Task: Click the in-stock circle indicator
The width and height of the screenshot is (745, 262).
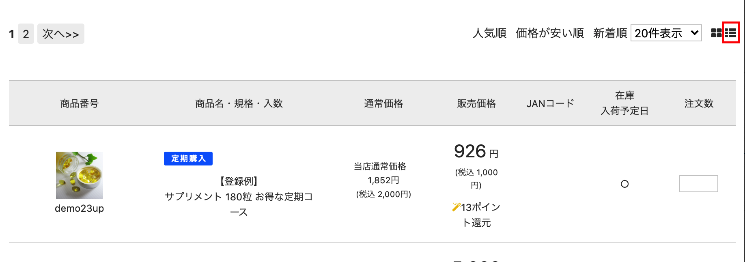Action: [624, 184]
